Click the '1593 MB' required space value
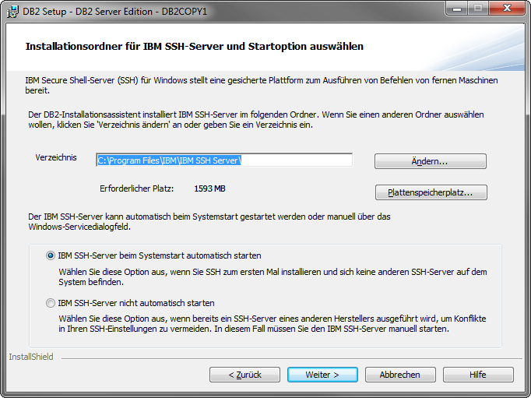The width and height of the screenshot is (531, 398). [209, 188]
